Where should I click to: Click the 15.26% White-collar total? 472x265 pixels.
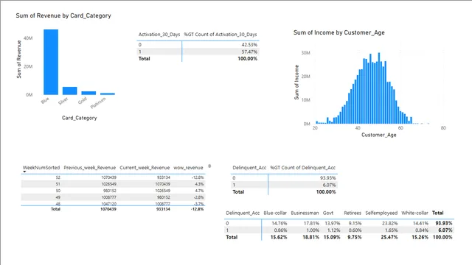click(x=420, y=237)
